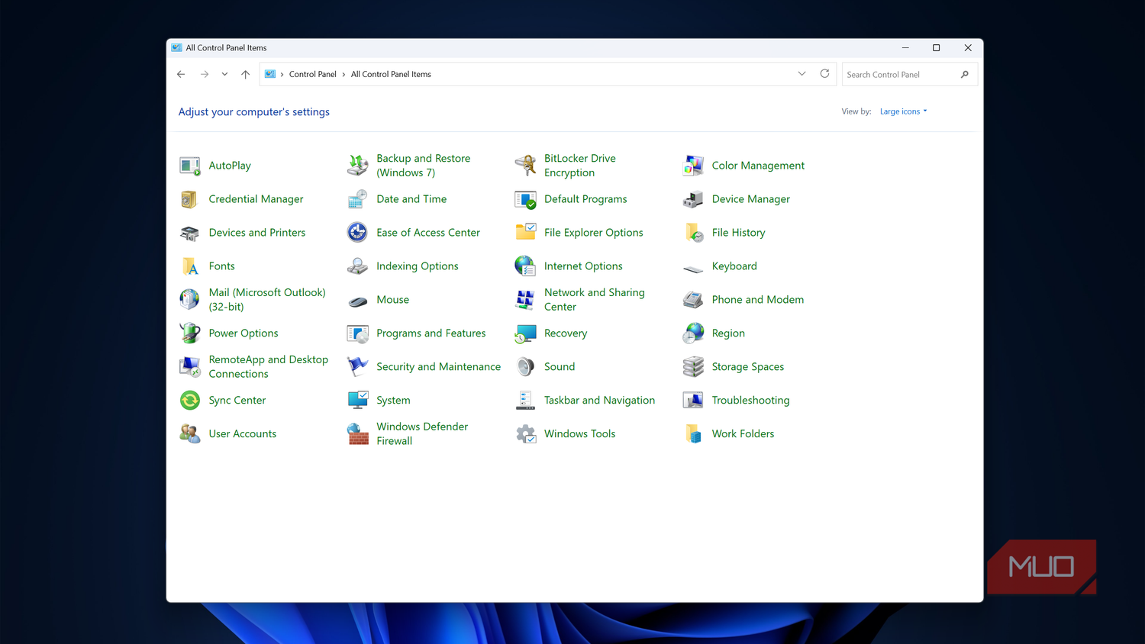This screenshot has width=1145, height=644.
Task: Expand the address bar history dropdown
Action: [801, 74]
